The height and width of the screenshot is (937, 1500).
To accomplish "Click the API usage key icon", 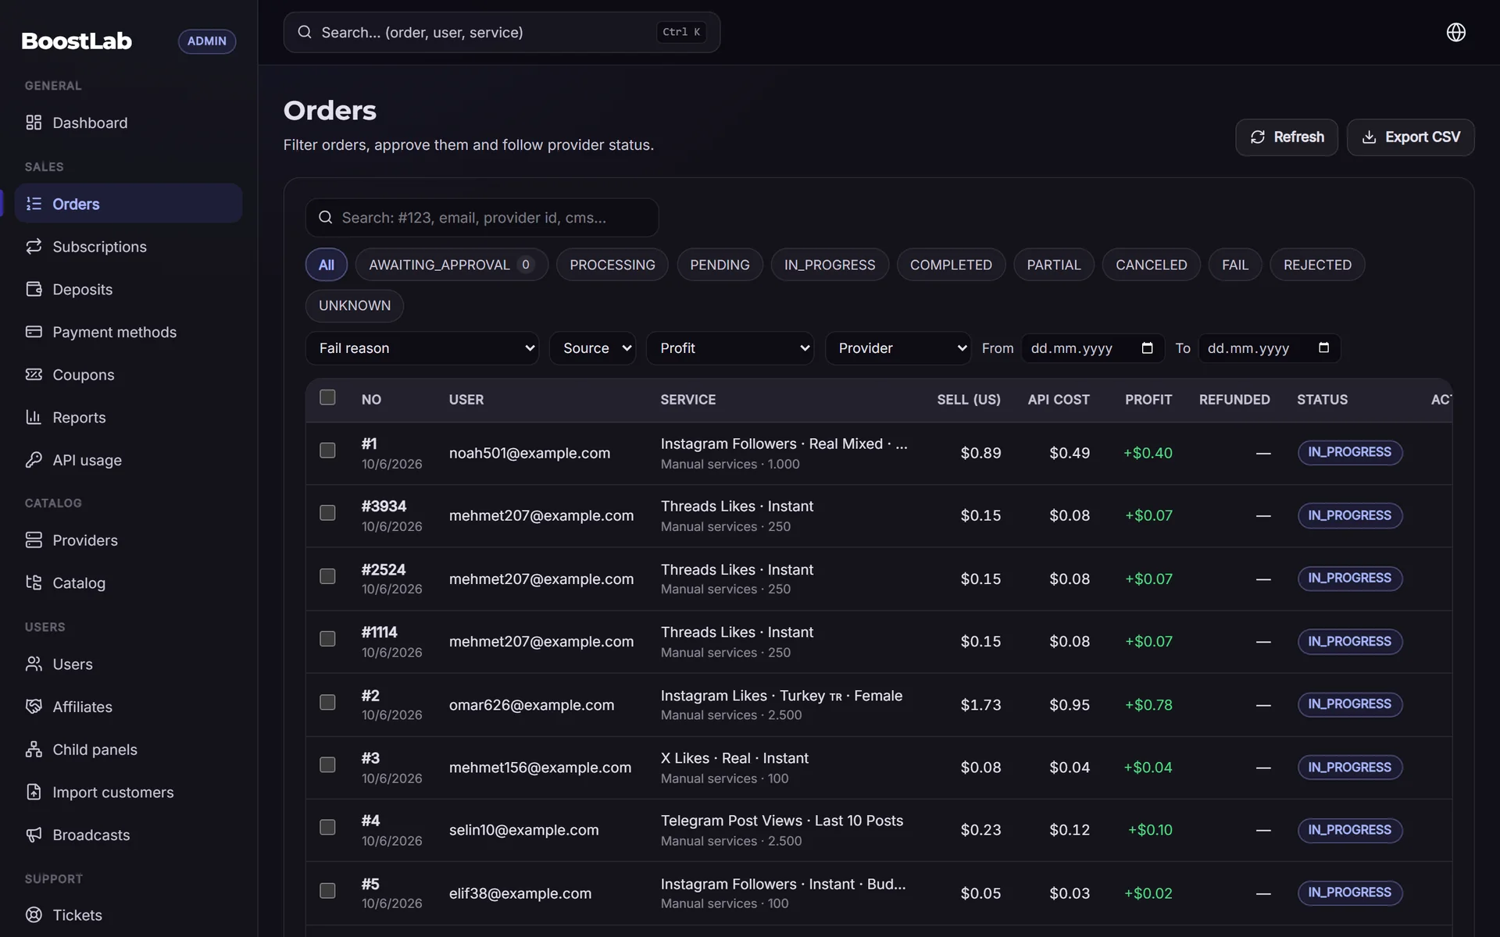I will tap(34, 460).
